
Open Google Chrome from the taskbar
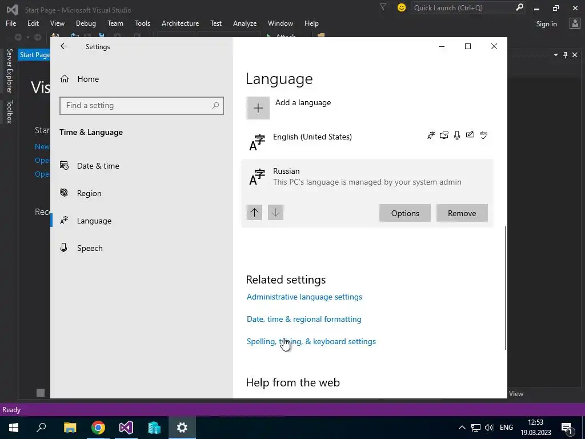[x=98, y=428]
